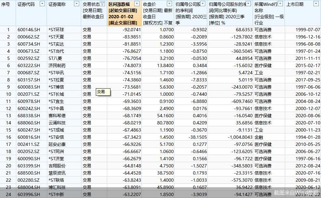Click the filter funnel icon on 交易状态 column
The width and height of the screenshot is (321, 198).
tap(102, 4)
